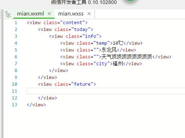Click the empty line 11 in editor
The image size is (185, 138).
click(x=106, y=91)
